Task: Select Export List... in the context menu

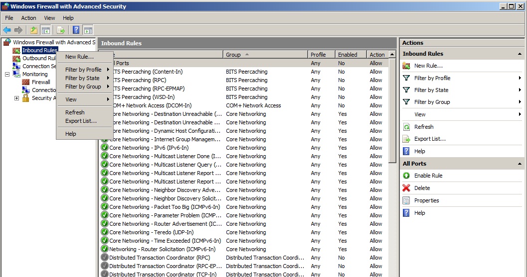Action: pos(81,121)
